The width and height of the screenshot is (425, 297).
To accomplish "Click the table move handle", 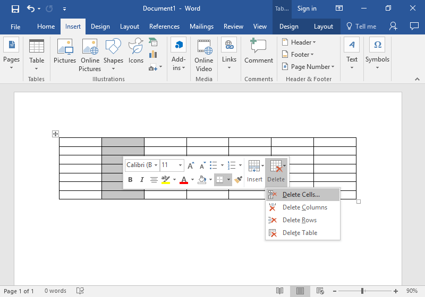I will click(x=55, y=134).
